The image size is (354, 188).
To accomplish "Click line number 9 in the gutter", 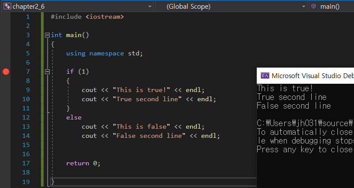I will pos(28,90).
